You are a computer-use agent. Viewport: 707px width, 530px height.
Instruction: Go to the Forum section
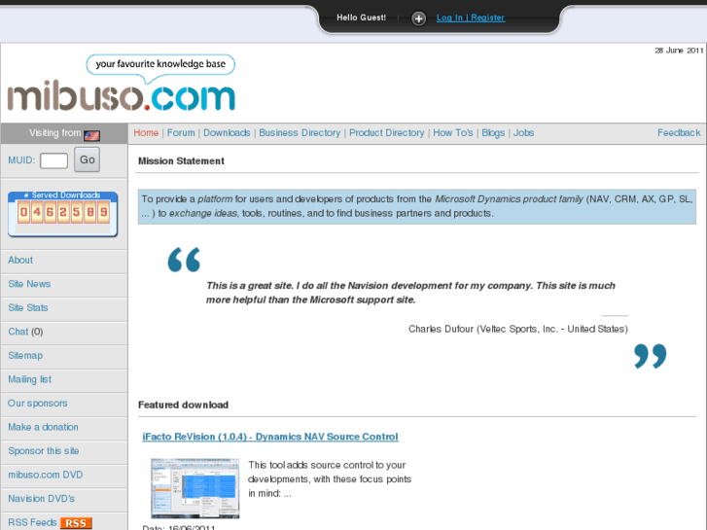point(181,132)
